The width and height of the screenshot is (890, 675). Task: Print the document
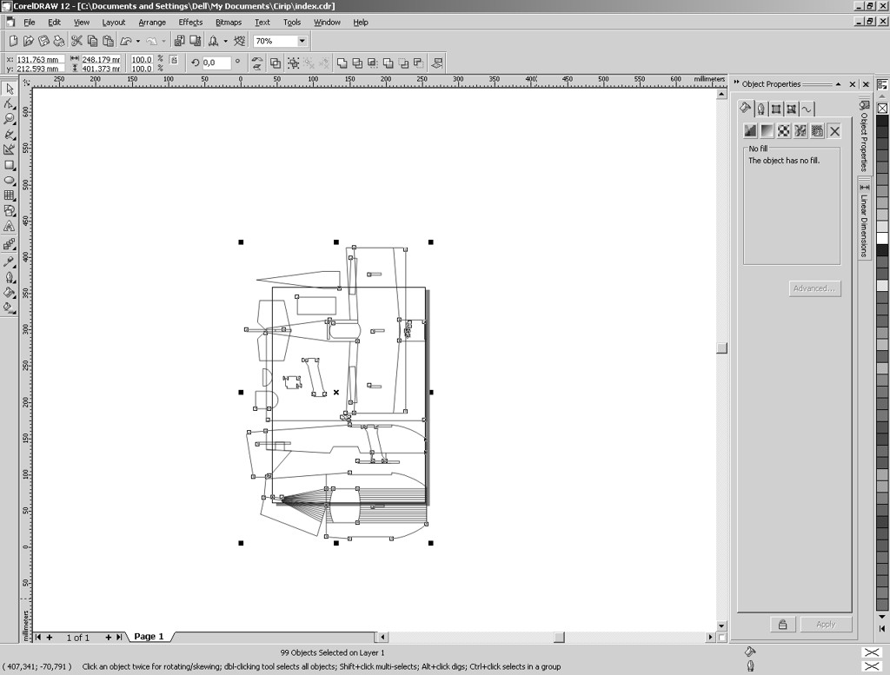click(59, 41)
